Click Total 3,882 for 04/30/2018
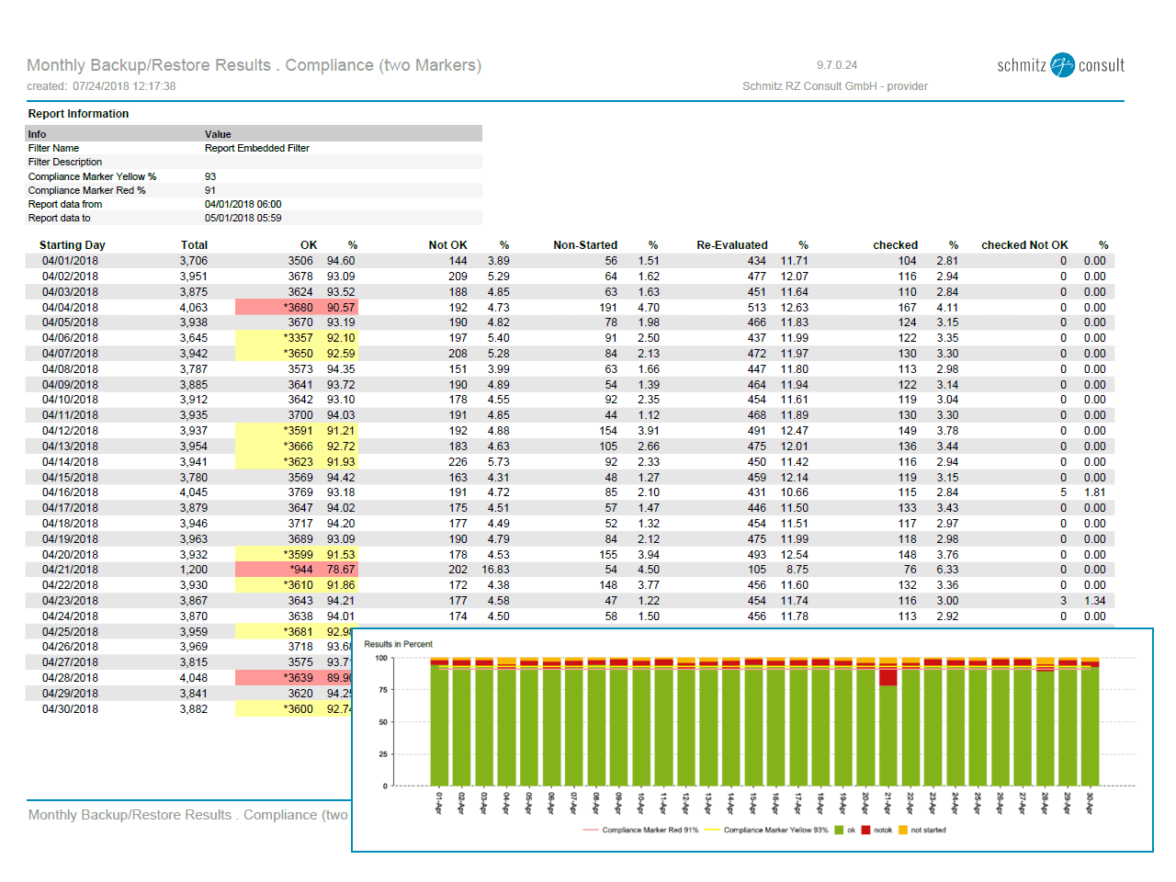This screenshot has height=882, width=1176. coord(194,709)
